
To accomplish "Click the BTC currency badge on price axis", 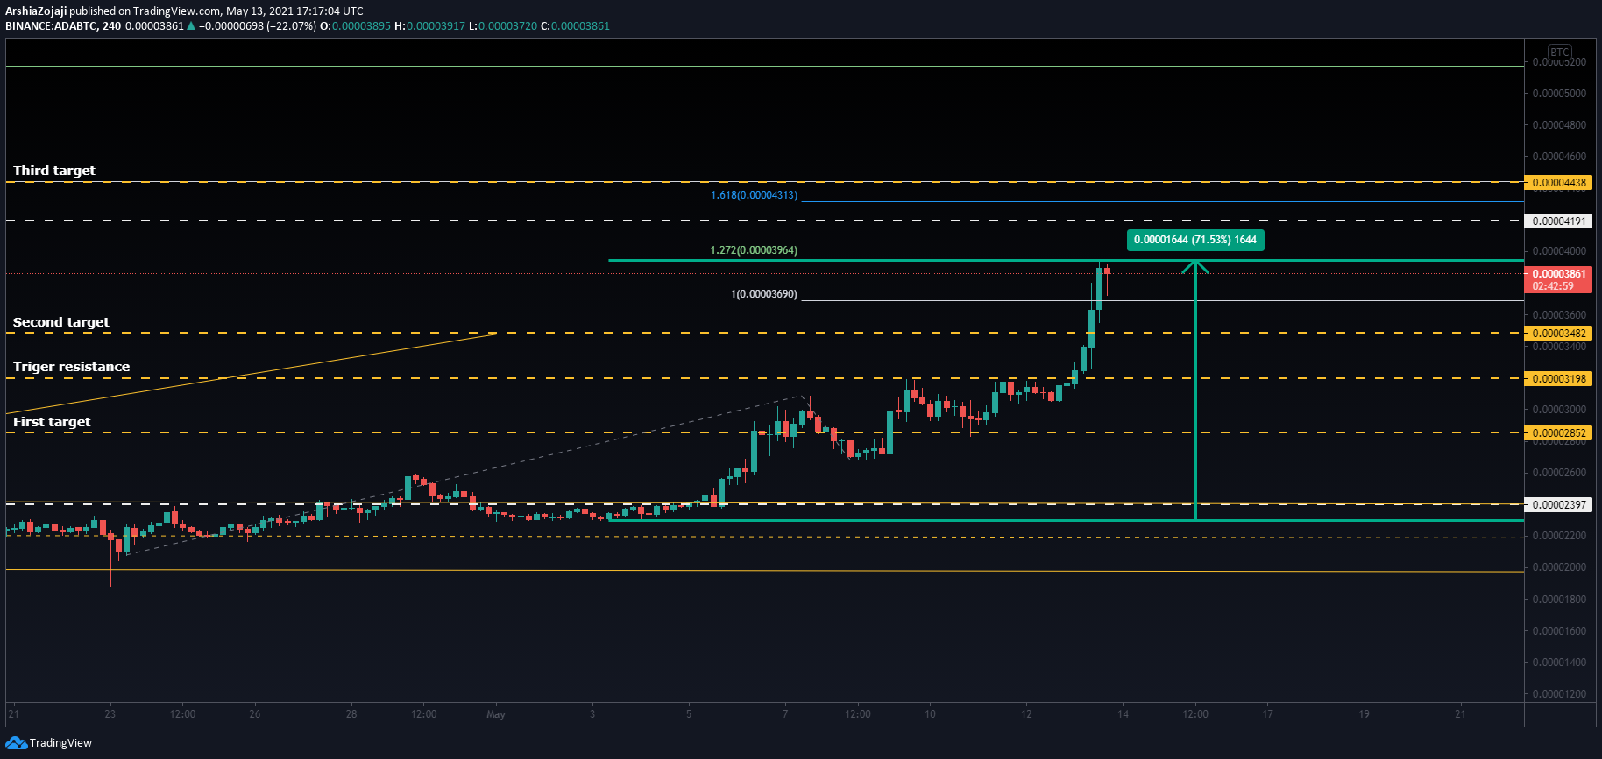I will point(1559,53).
